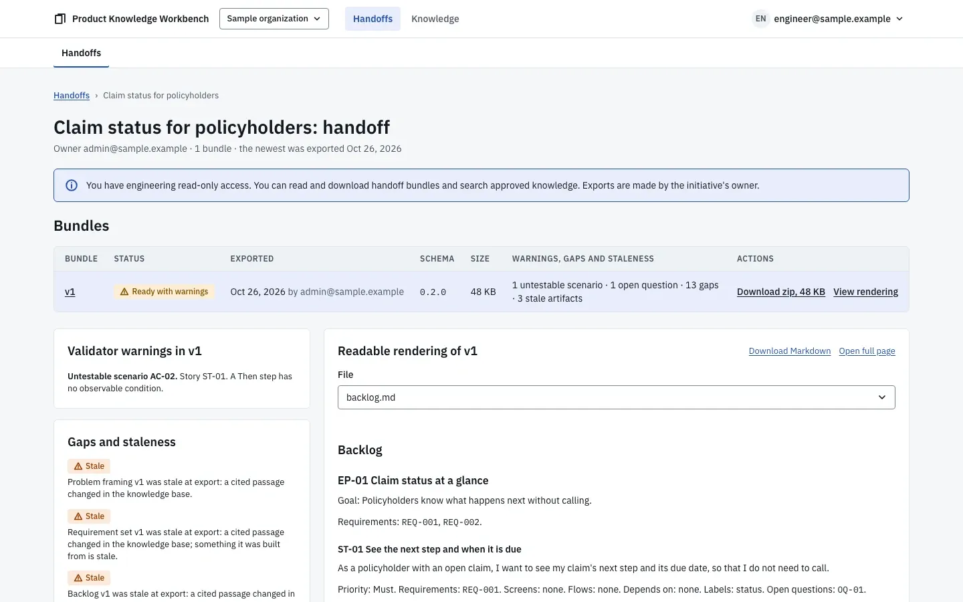Image resolution: width=963 pixels, height=602 pixels.
Task: Click the warning icon in Ready with warnings badge
Action: [x=124, y=292]
